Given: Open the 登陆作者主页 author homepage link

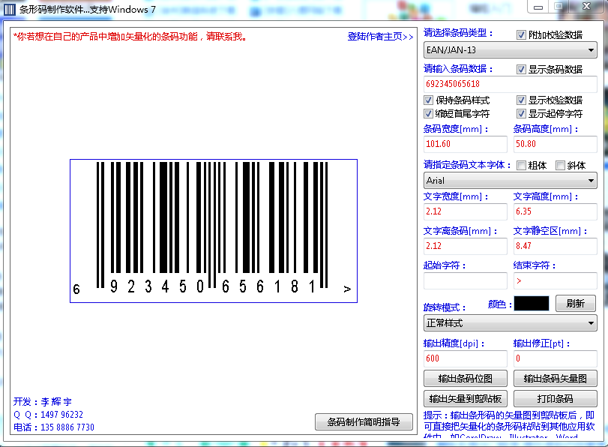Looking at the screenshot, I should pos(380,37).
